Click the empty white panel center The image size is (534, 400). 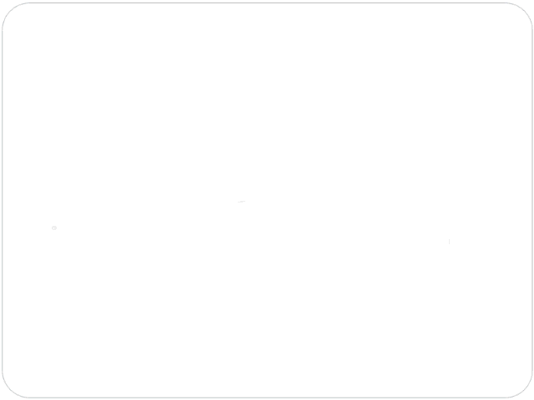click(x=267, y=200)
